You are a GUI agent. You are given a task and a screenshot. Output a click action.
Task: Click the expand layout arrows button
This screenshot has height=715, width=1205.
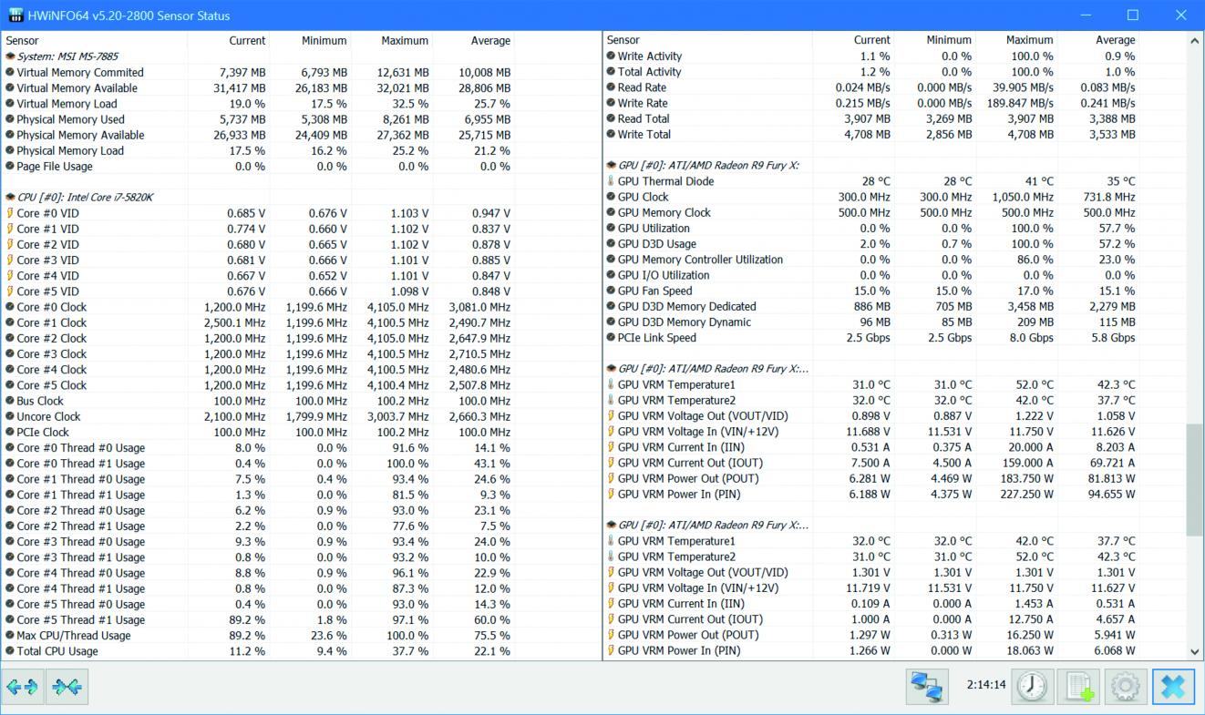(23, 687)
